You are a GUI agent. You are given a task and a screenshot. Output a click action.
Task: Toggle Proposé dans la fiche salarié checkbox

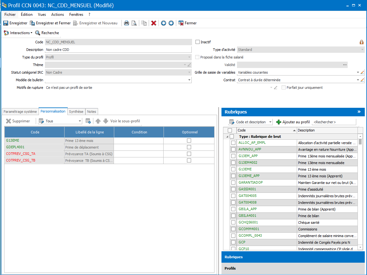(197, 57)
